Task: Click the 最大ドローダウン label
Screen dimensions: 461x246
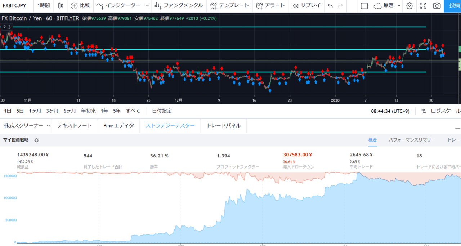Action: (x=299, y=167)
